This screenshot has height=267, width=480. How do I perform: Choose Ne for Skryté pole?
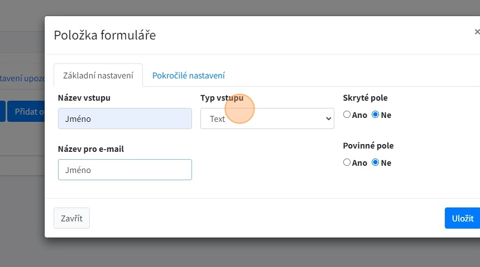coord(375,115)
